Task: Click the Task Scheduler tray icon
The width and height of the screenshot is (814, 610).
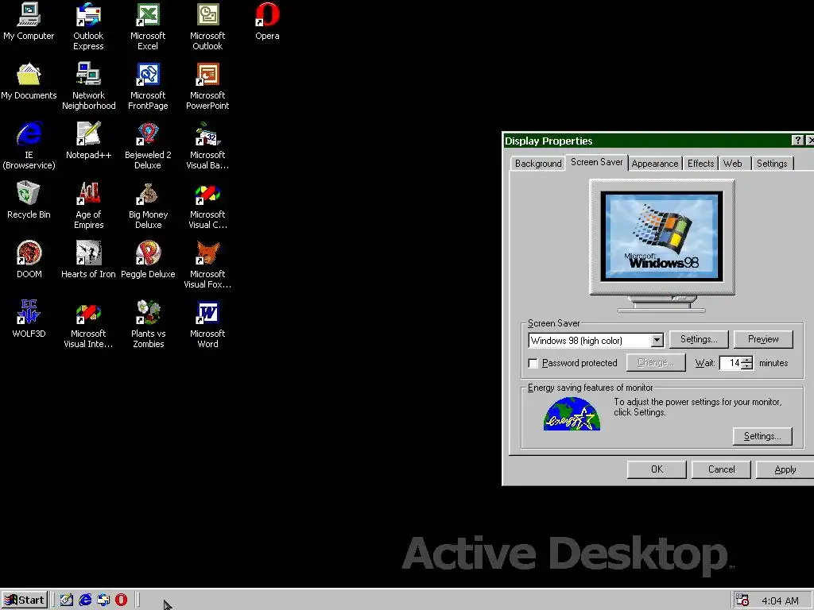Action: click(742, 600)
